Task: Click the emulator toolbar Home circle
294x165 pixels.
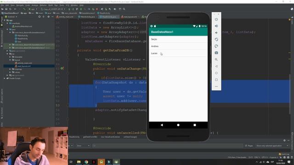Action: [216, 73]
